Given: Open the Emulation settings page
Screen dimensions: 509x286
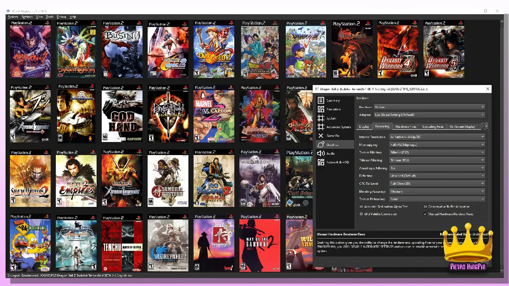Looking at the screenshot, I should click(x=335, y=109).
